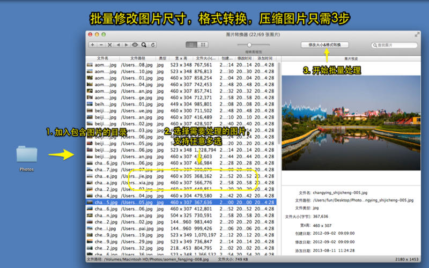The image size is (429, 268).
Task: Click the refresh icon in toolbar
Action: [153, 45]
